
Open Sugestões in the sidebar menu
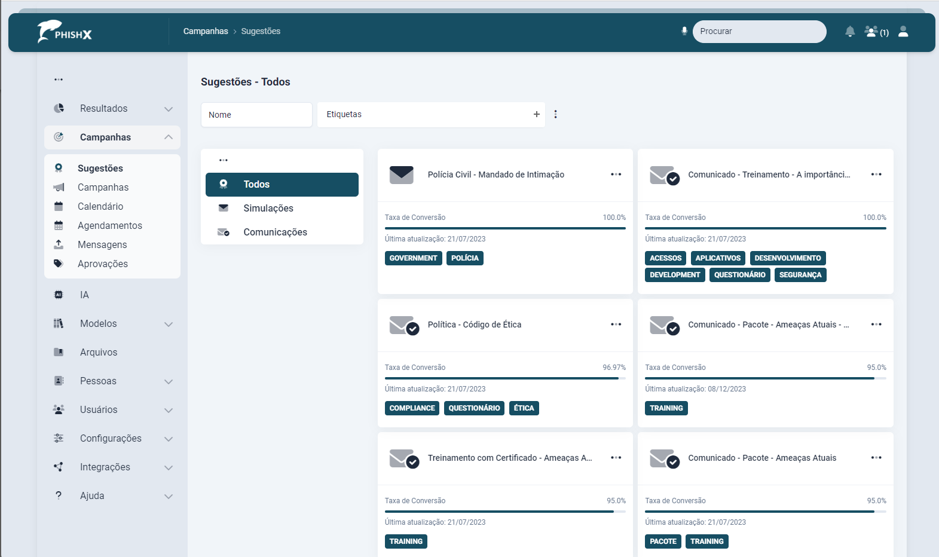pyautogui.click(x=100, y=169)
